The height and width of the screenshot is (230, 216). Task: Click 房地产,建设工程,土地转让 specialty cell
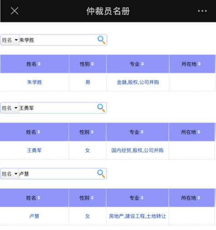click(137, 216)
